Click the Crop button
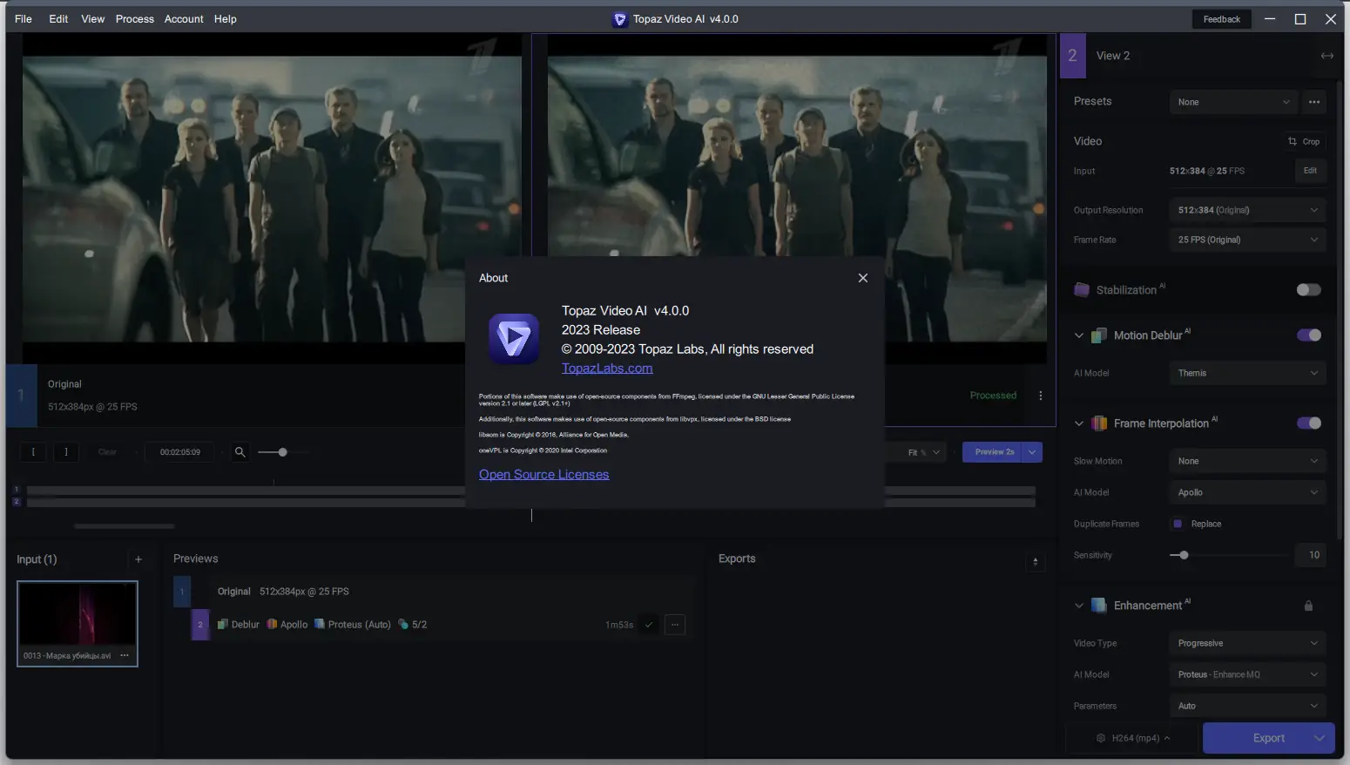Viewport: 1350px width, 765px height. (x=1304, y=141)
